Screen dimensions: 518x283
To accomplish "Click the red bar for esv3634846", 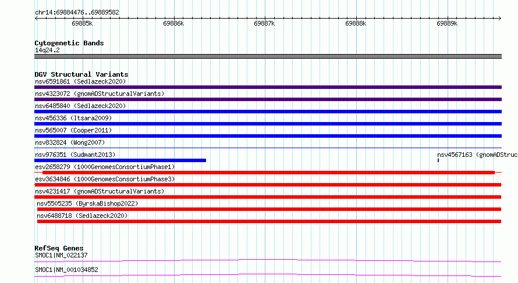I will tap(268, 185).
